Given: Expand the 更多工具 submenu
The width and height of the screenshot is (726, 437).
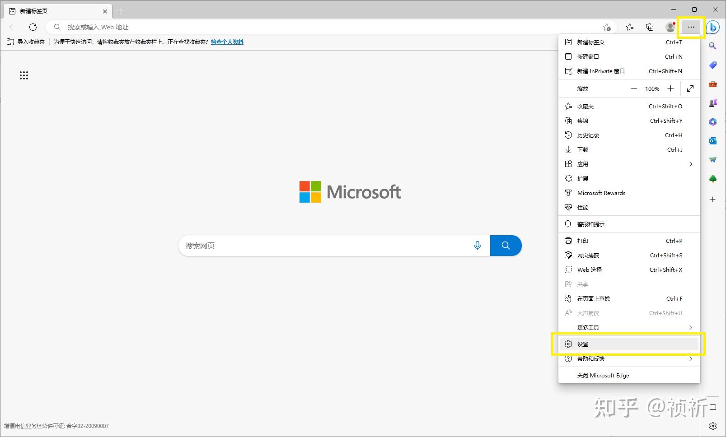Looking at the screenshot, I should tap(629, 327).
